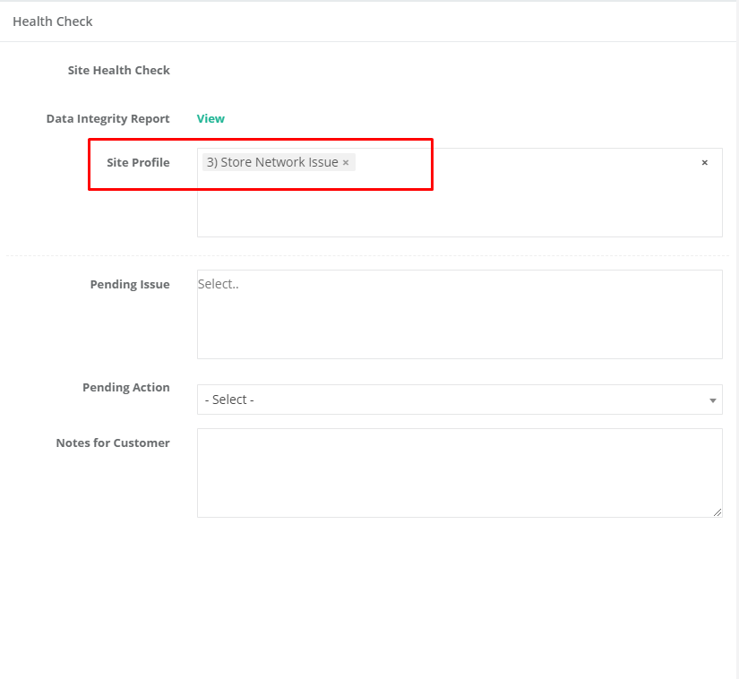Click the 'Select..' placeholder in Pending Issue
The width and height of the screenshot is (739, 679).
point(219,284)
